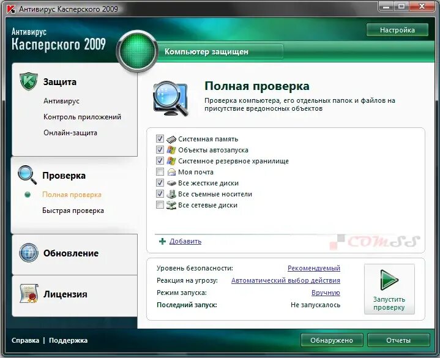Click the Системное резервное хранилище label

[234, 161]
